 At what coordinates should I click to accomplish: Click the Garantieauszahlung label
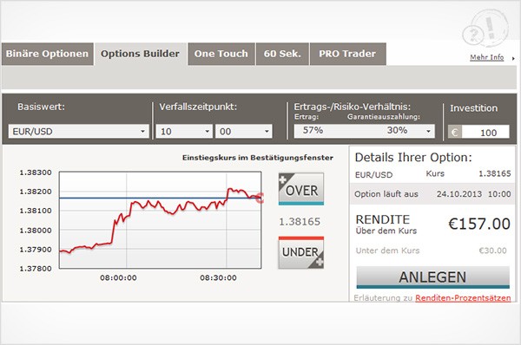point(384,117)
